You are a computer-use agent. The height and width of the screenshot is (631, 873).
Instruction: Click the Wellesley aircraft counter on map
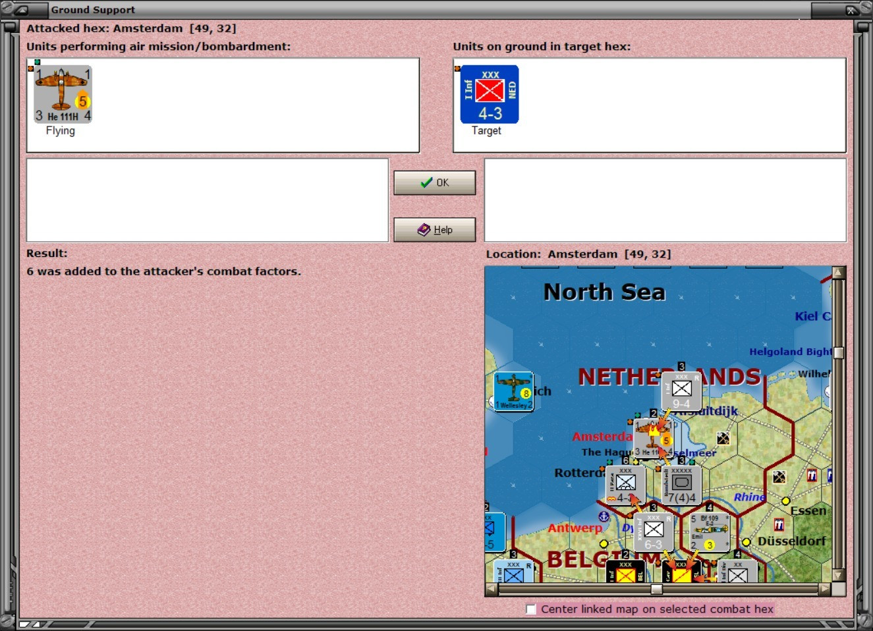pyautogui.click(x=513, y=391)
